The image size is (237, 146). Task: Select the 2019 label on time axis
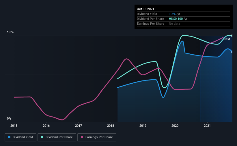[x=143, y=126]
